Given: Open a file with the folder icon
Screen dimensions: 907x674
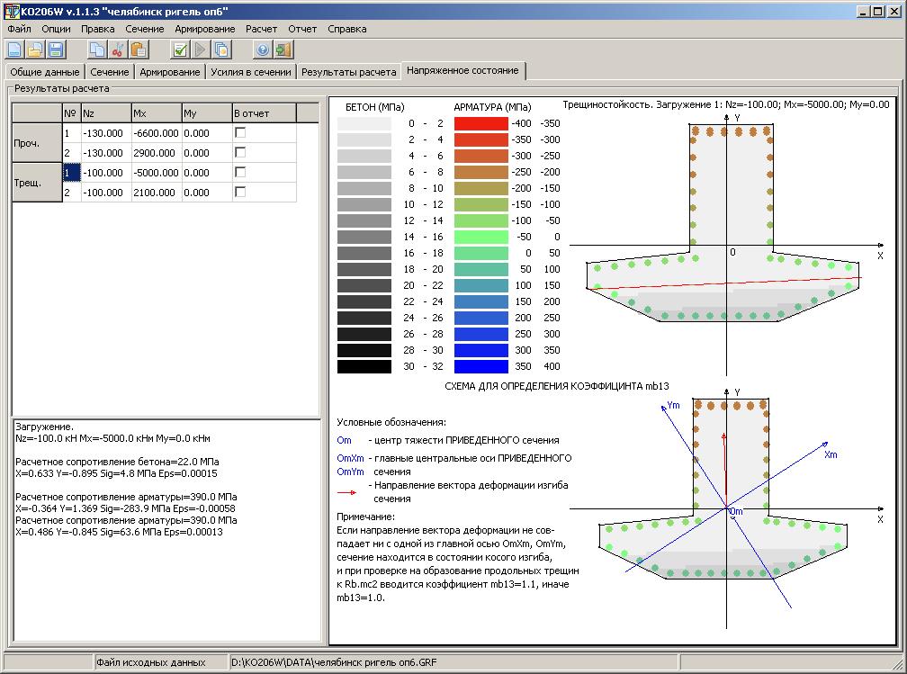Looking at the screenshot, I should (x=34, y=49).
